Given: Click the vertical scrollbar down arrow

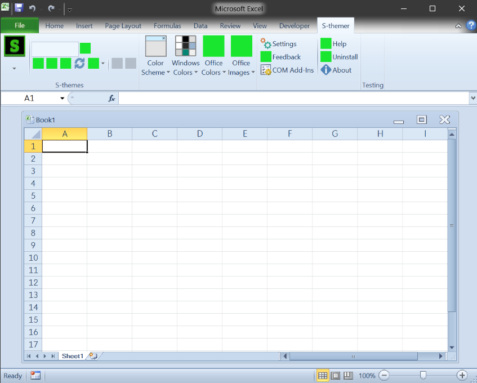Looking at the screenshot, I should point(452,348).
